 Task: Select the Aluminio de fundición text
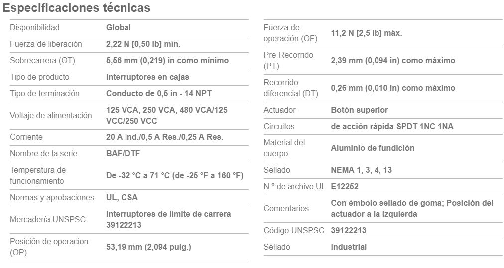(x=373, y=148)
